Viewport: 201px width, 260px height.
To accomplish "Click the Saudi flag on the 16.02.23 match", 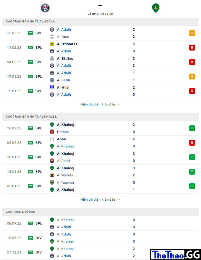I will pos(30,33).
